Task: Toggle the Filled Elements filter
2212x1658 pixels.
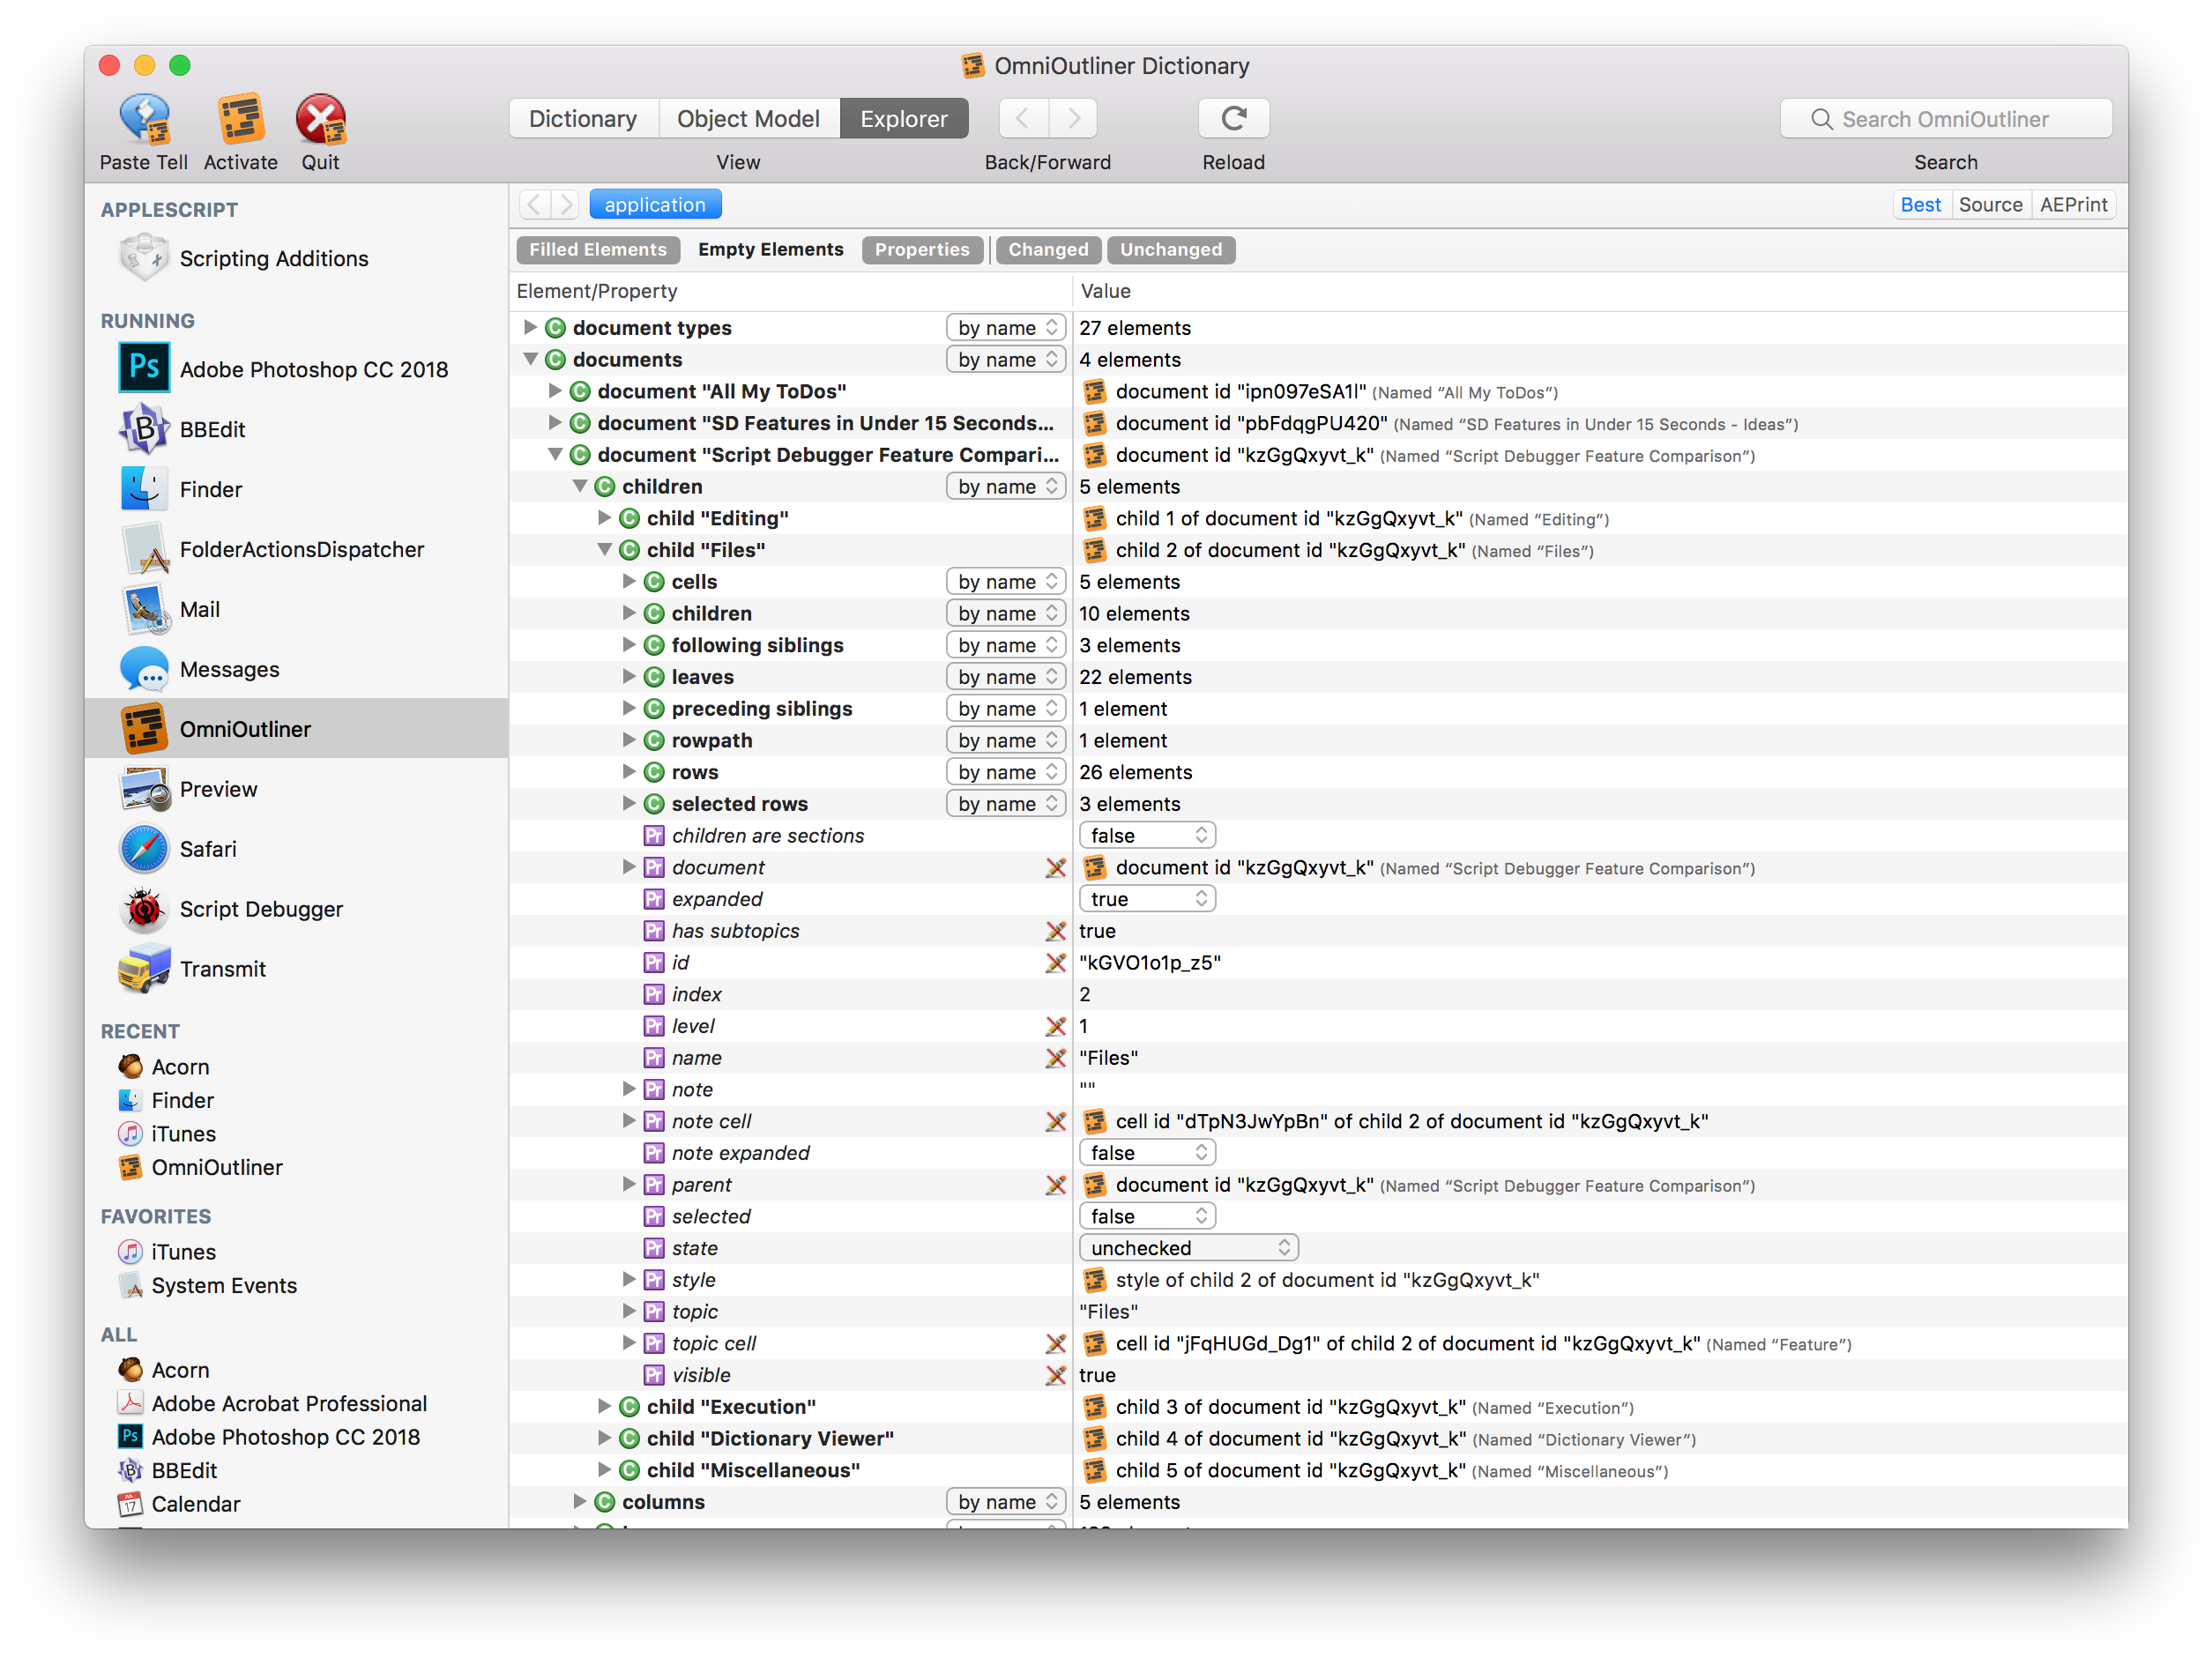Action: [597, 249]
